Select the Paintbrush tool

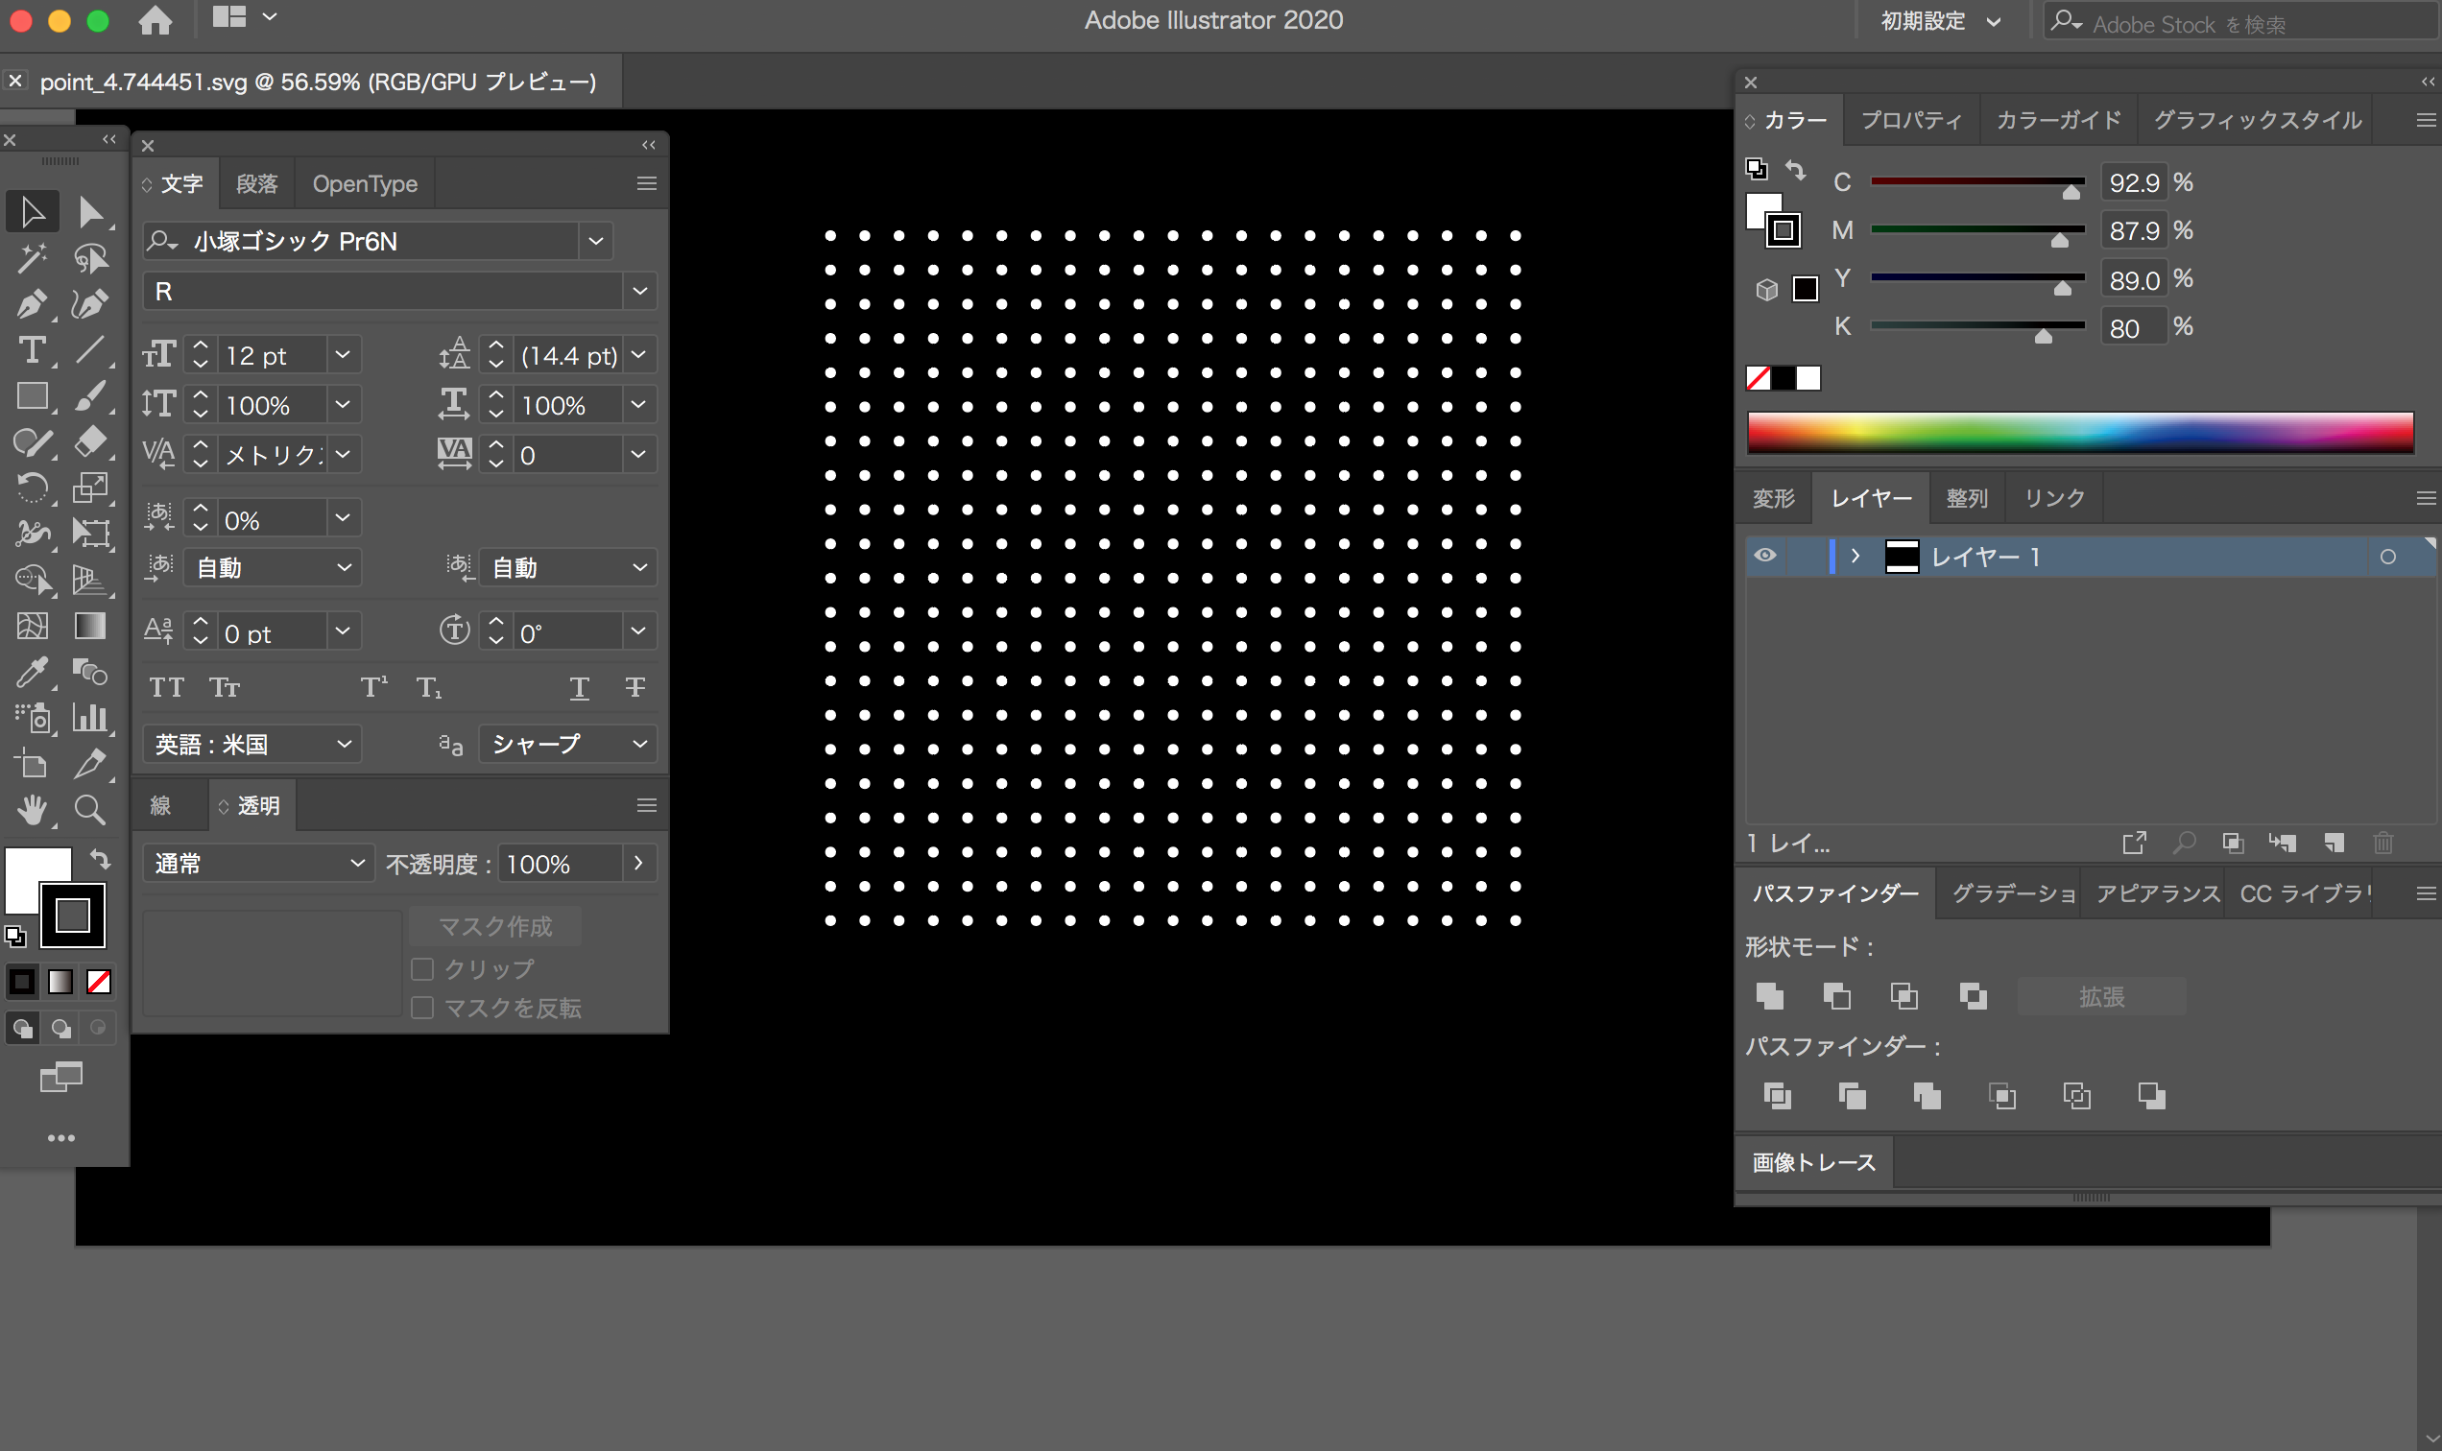click(90, 396)
